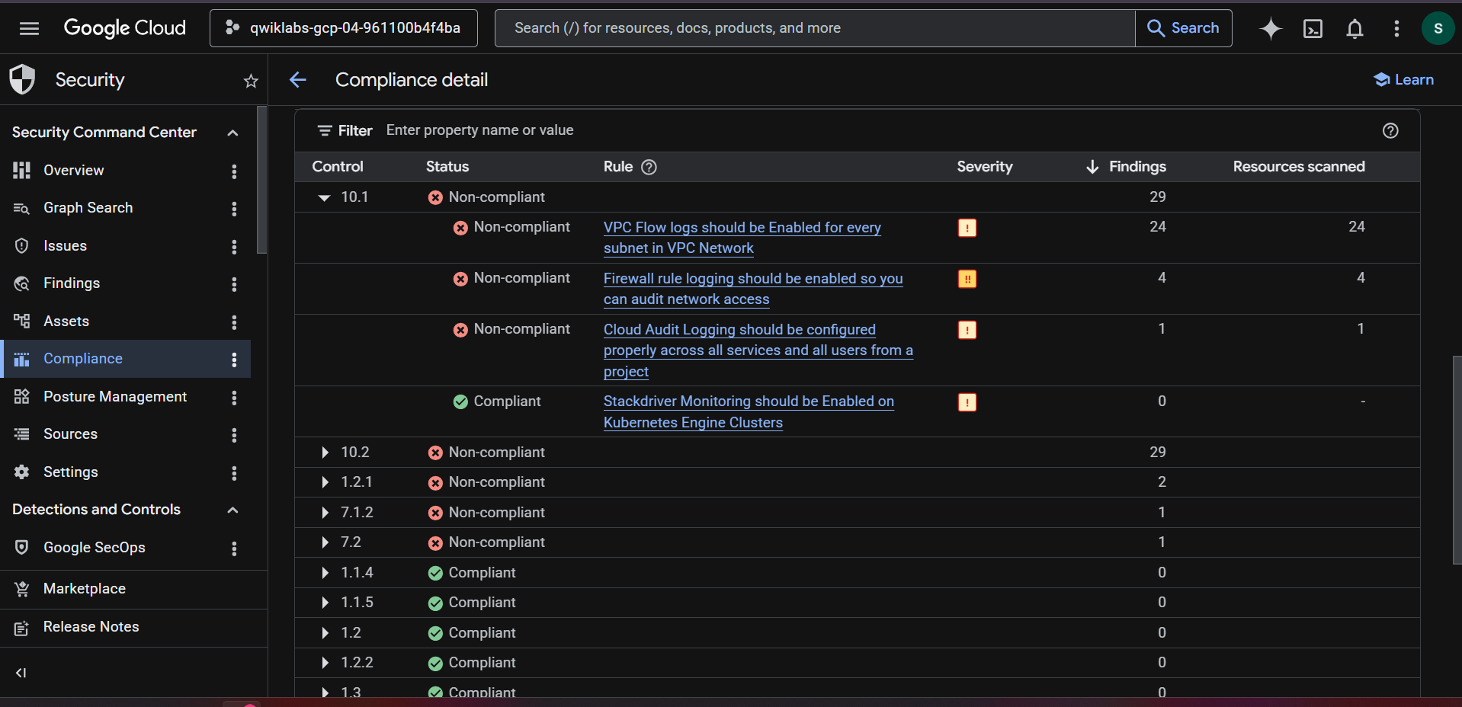Open Firewall rule logging rule link

click(753, 289)
